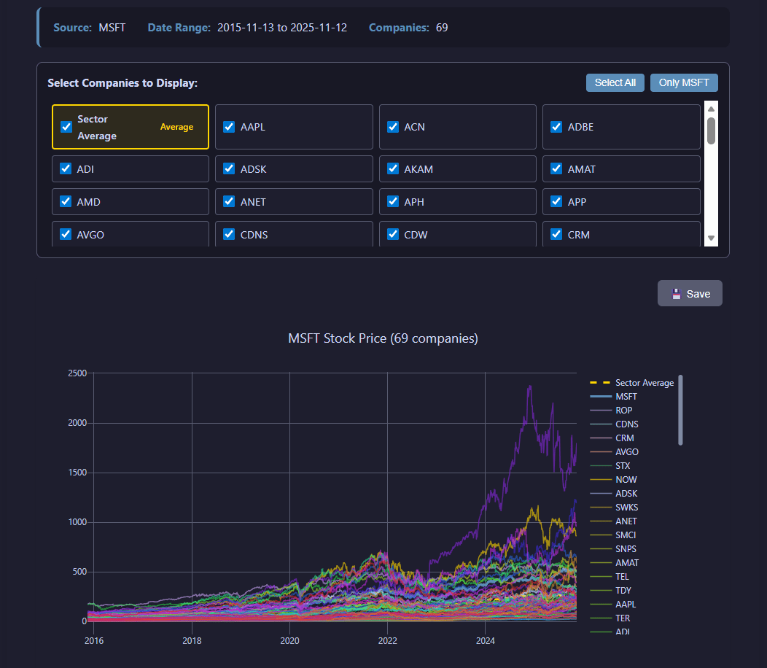This screenshot has width=767, height=668.
Task: Click the Only MSFT button
Action: (684, 82)
